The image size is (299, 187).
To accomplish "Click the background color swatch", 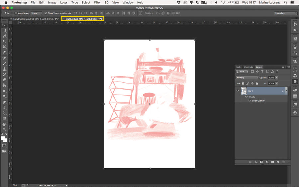I will point(6,141).
